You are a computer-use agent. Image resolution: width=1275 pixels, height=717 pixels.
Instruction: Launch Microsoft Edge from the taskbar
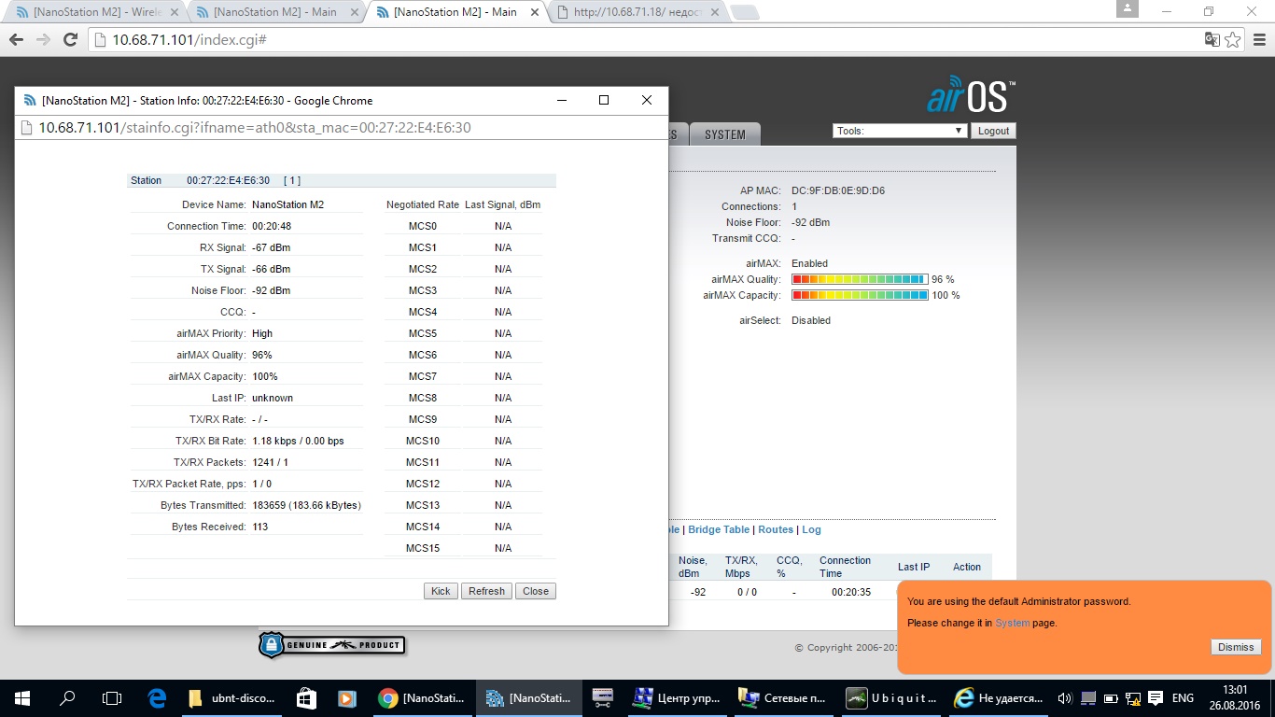[157, 698]
